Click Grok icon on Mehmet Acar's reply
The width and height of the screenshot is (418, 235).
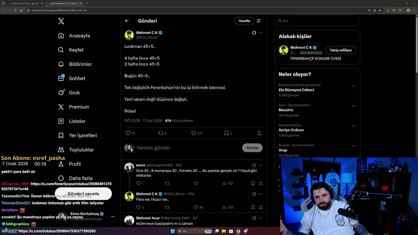point(254,218)
